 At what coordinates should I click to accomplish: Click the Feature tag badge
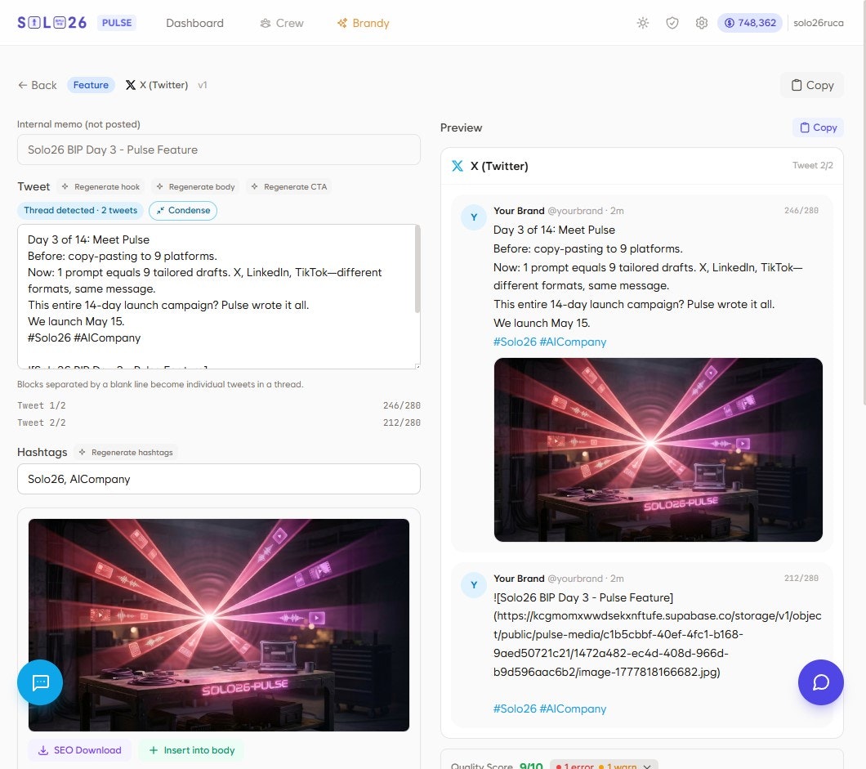click(x=92, y=85)
